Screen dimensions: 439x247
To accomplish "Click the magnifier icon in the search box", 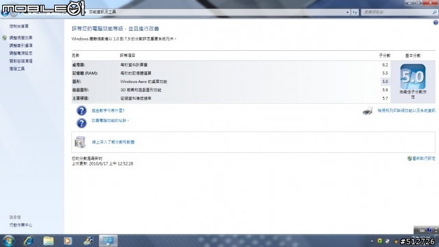I will click(x=434, y=12).
